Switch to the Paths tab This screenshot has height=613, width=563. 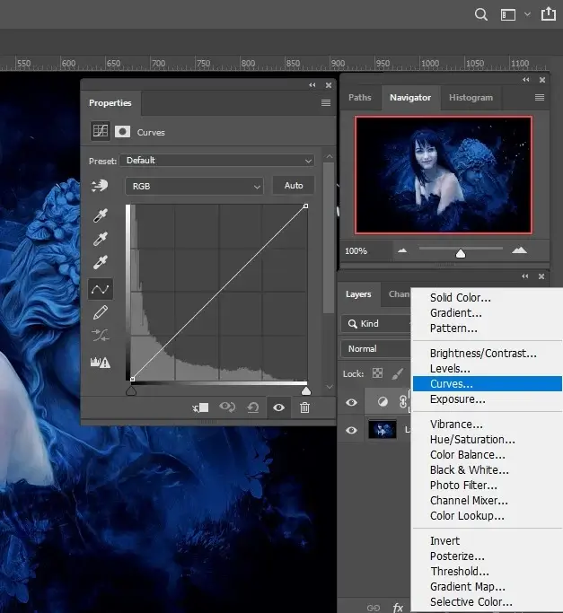pyautogui.click(x=359, y=97)
